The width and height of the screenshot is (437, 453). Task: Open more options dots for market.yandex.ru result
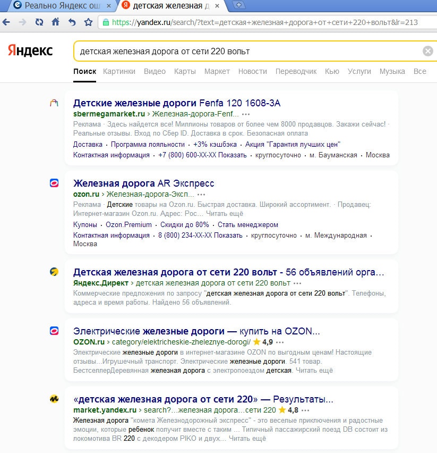tap(305, 410)
